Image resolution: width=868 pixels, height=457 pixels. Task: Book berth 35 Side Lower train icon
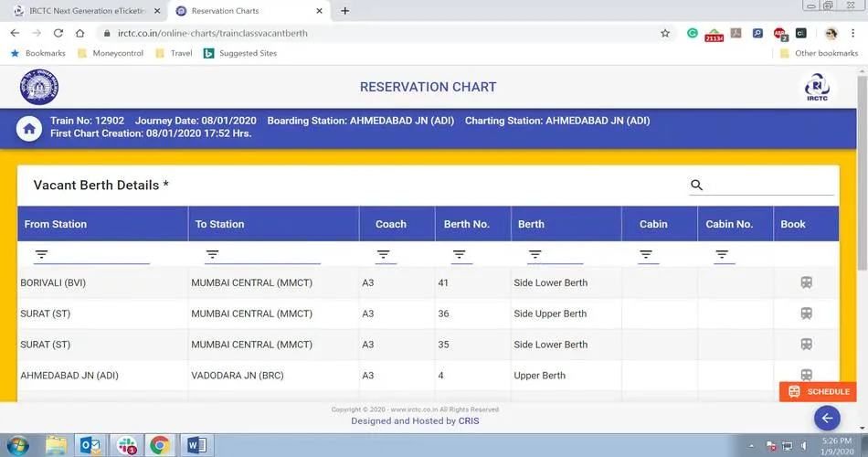806,345
